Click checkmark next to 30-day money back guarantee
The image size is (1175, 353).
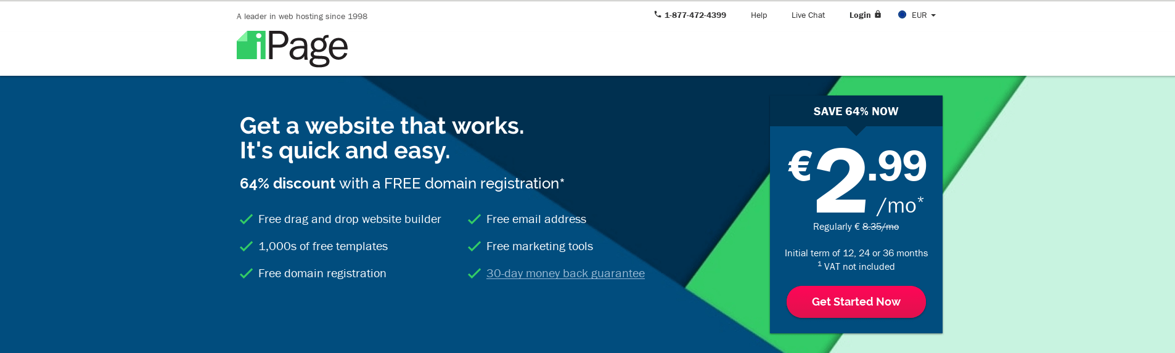[474, 274]
